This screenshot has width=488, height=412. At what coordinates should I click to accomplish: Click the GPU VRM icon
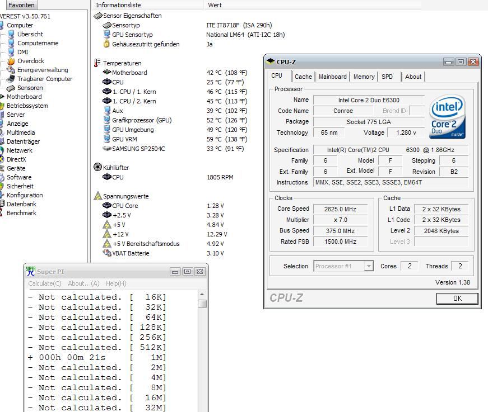(x=107, y=139)
